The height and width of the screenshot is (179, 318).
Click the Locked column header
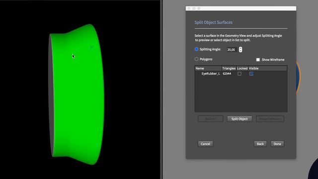(242, 69)
